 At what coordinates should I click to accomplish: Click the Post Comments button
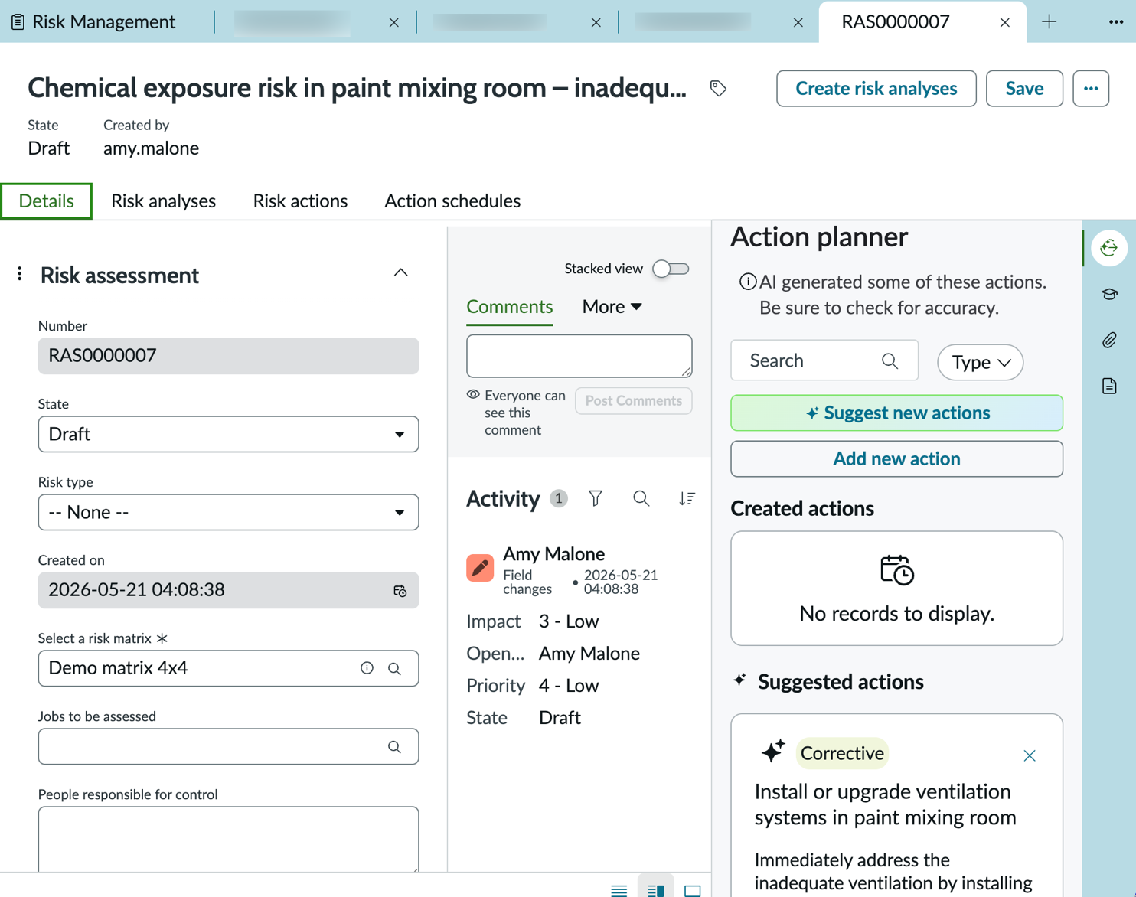click(633, 401)
